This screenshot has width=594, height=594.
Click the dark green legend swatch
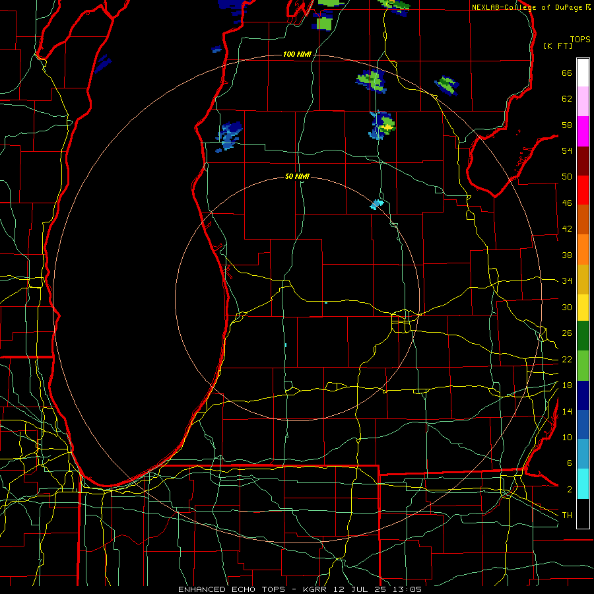click(583, 336)
